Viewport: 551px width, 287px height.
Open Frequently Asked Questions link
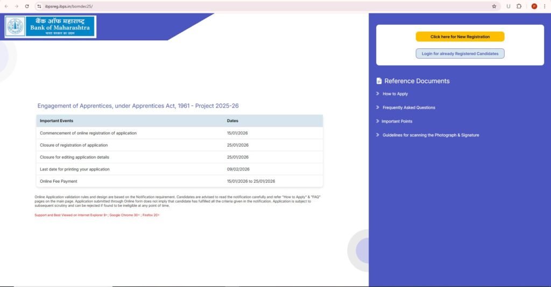pyautogui.click(x=408, y=107)
